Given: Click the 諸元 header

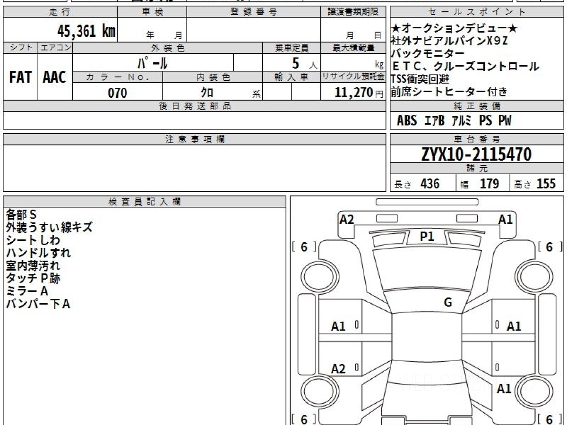Looking at the screenshot, I should 477,169.
